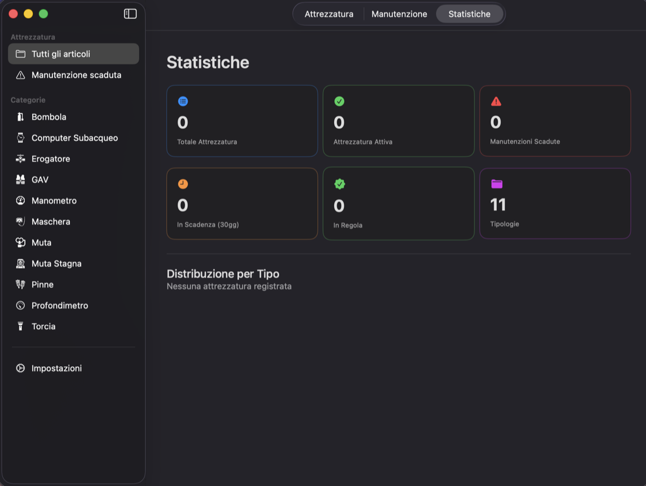Open the Computer Subacqueo category
The image size is (646, 486).
pyautogui.click(x=73, y=138)
